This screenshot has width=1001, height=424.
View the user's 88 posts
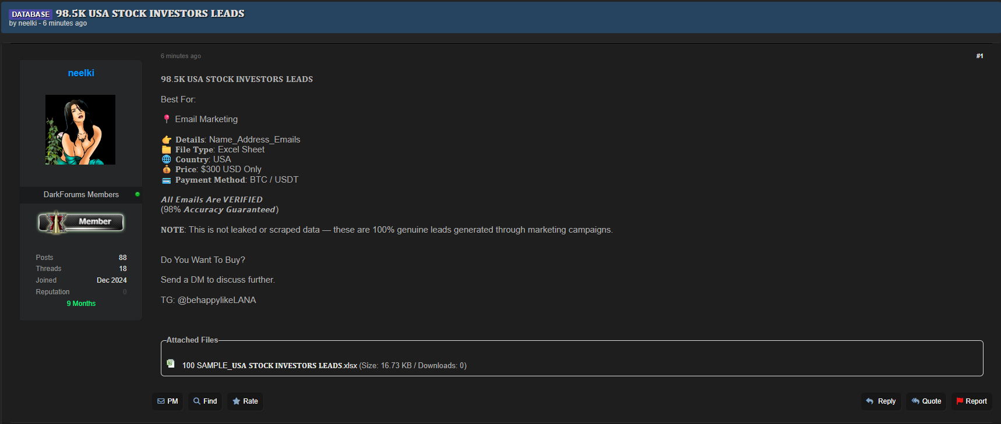tap(122, 258)
